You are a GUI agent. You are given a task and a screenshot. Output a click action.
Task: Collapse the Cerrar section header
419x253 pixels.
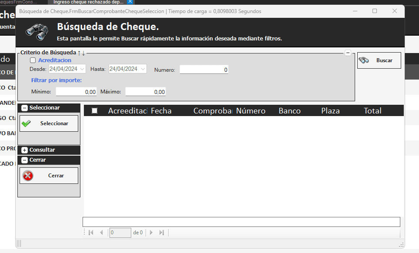[25, 160]
